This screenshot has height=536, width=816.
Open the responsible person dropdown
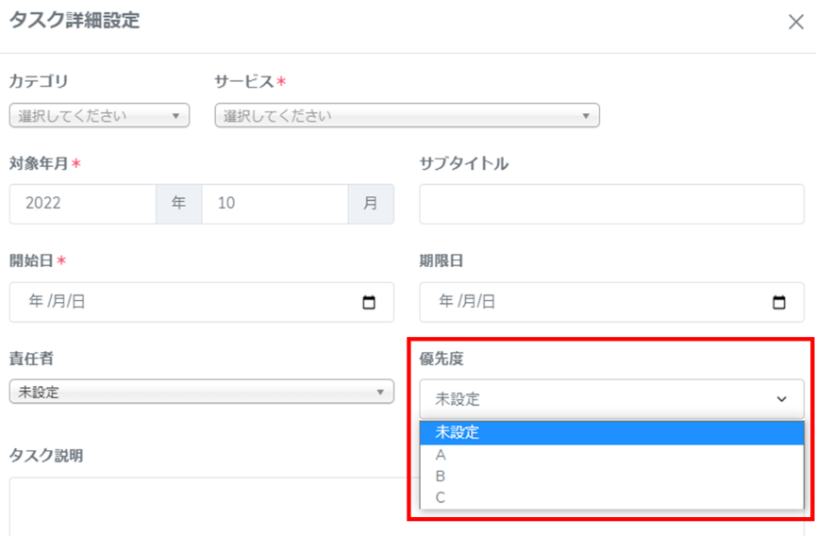[x=201, y=392]
